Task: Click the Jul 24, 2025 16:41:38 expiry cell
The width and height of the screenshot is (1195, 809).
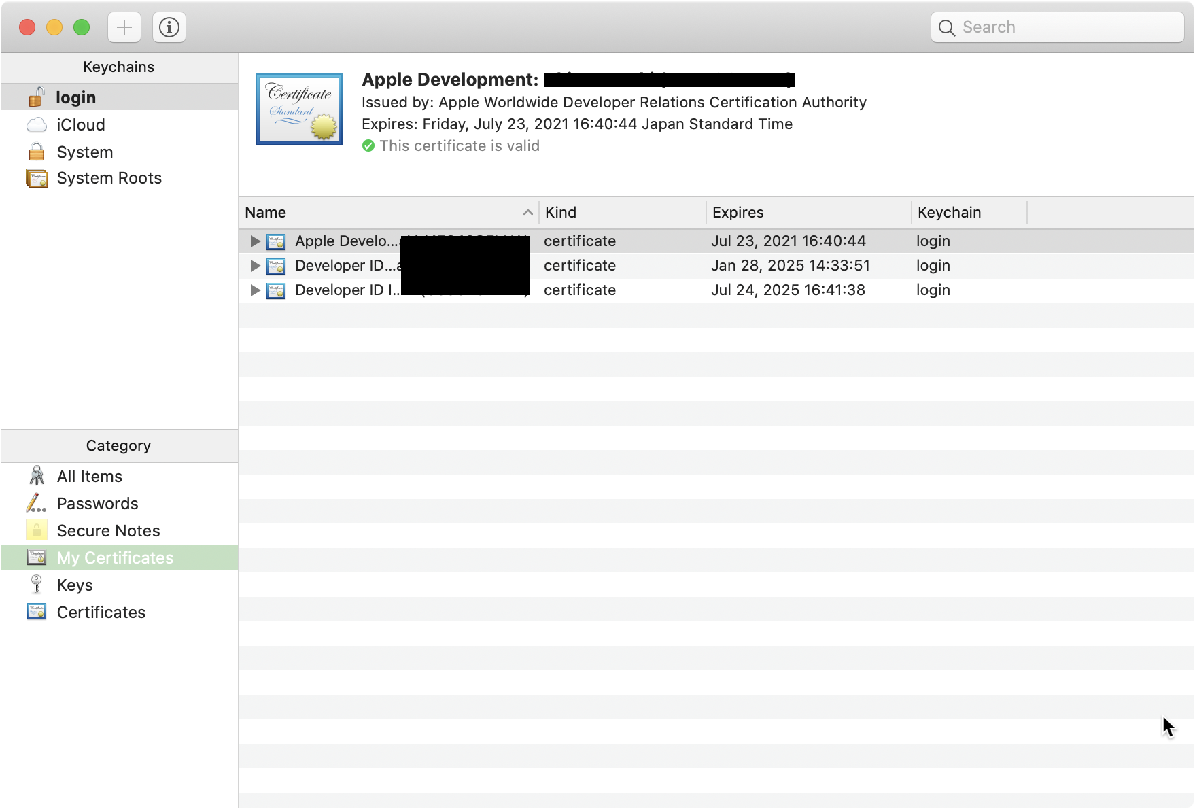Action: click(789, 290)
